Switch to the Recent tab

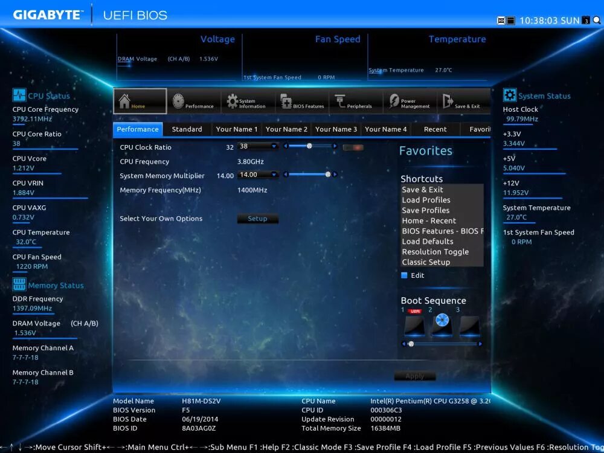click(435, 129)
